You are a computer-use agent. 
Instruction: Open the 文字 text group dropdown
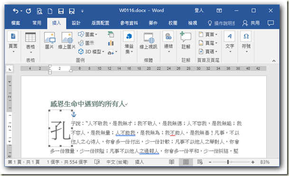coord(230,42)
